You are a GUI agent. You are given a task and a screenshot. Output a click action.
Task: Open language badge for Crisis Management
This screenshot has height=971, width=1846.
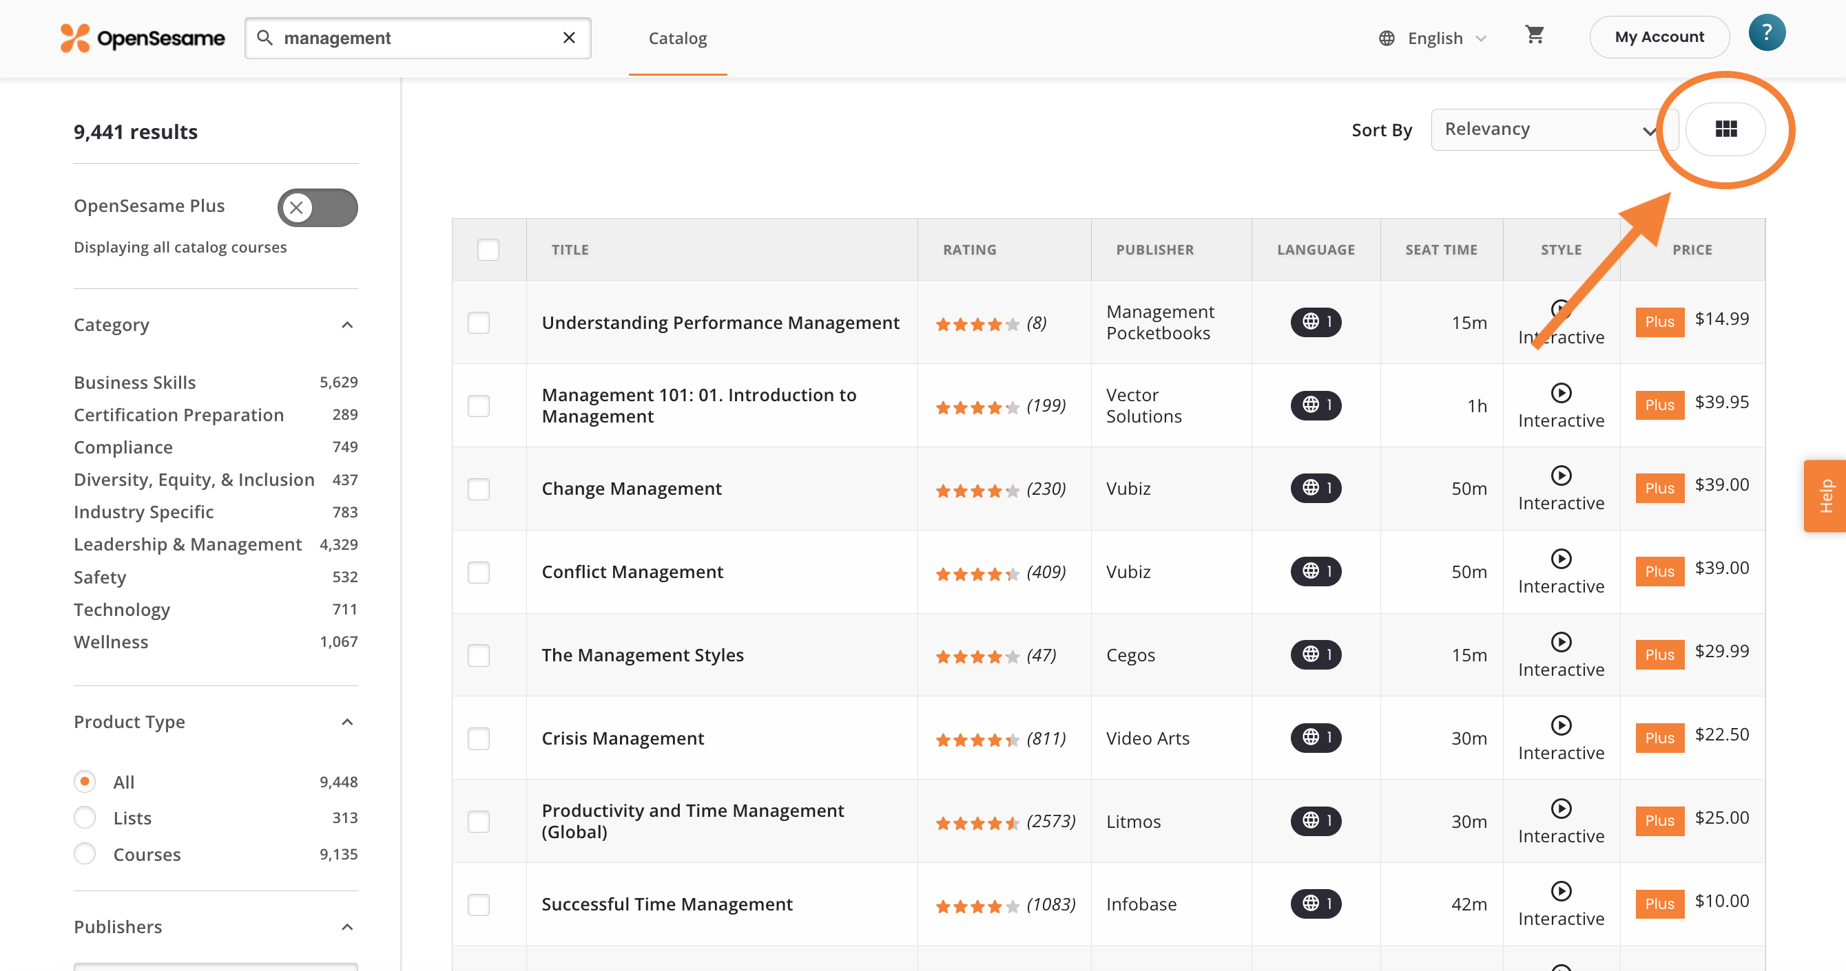click(1316, 738)
